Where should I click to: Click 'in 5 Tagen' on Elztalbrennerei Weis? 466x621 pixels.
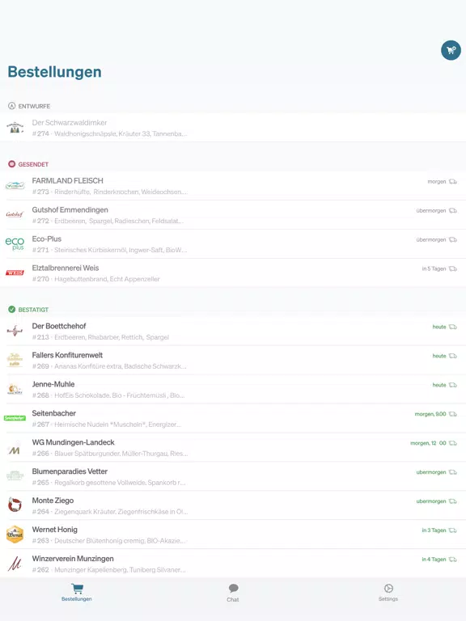click(x=434, y=269)
